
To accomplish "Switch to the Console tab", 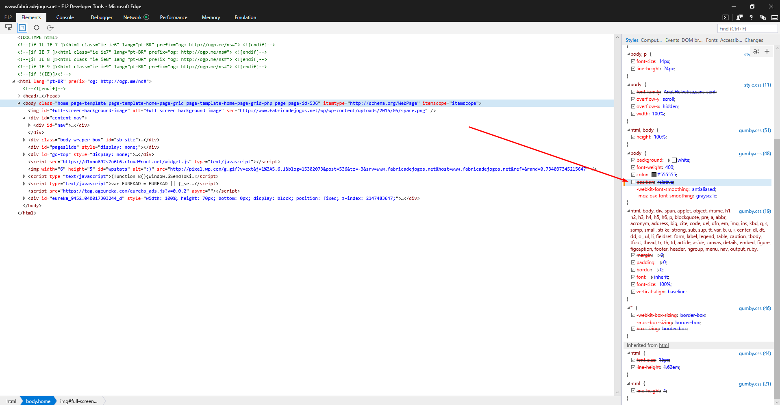I will pyautogui.click(x=65, y=17).
